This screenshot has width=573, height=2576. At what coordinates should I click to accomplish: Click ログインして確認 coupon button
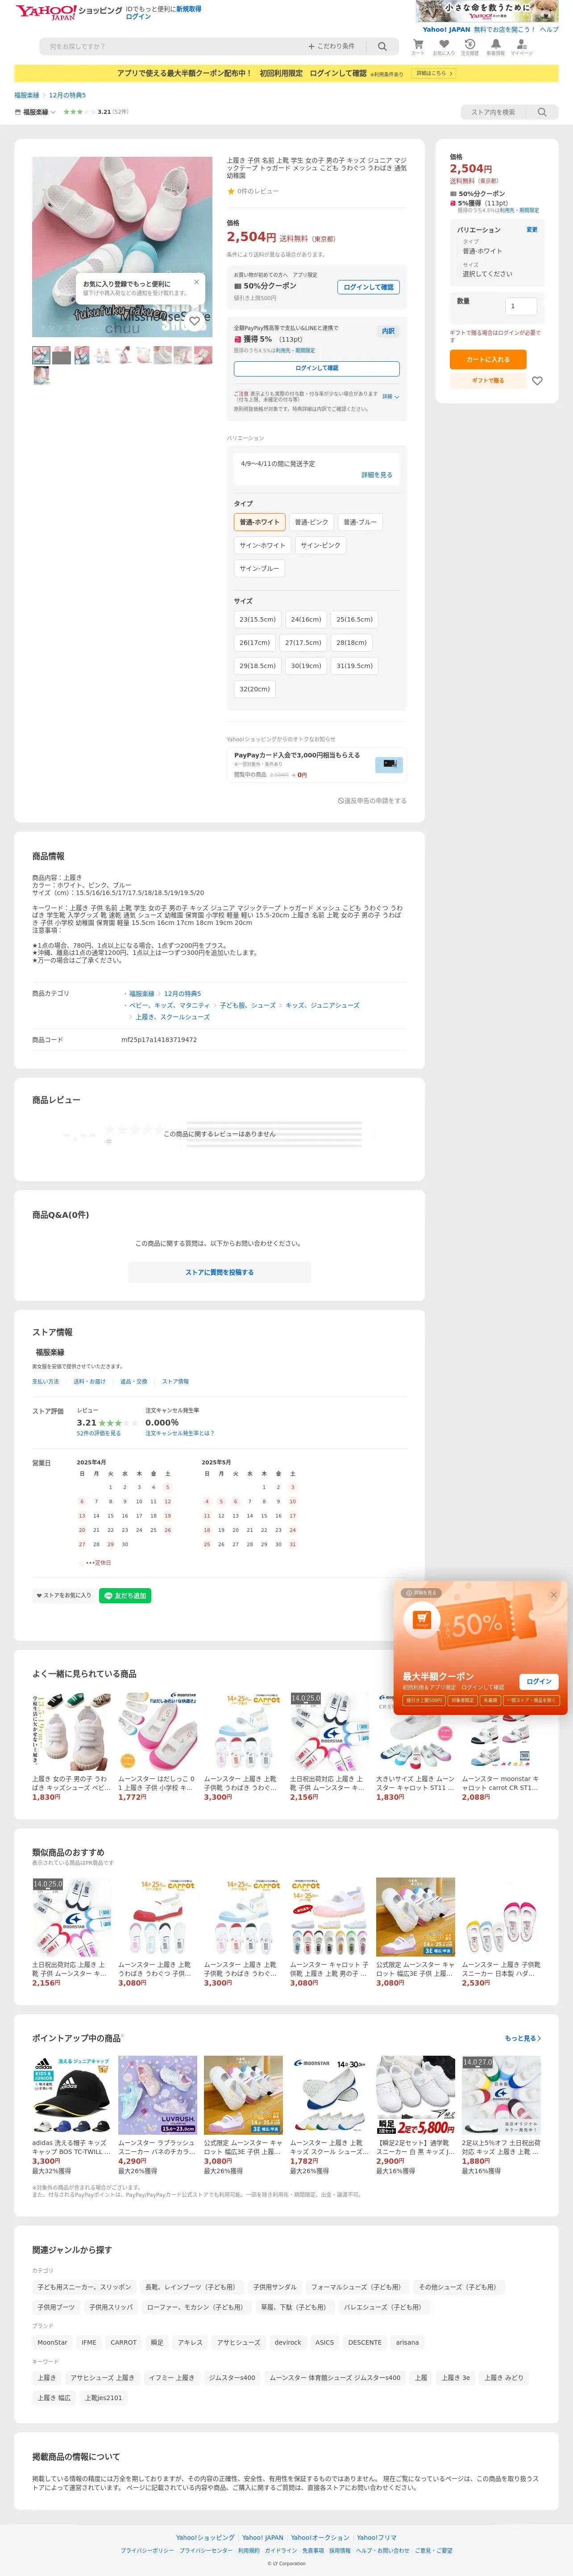tap(369, 287)
